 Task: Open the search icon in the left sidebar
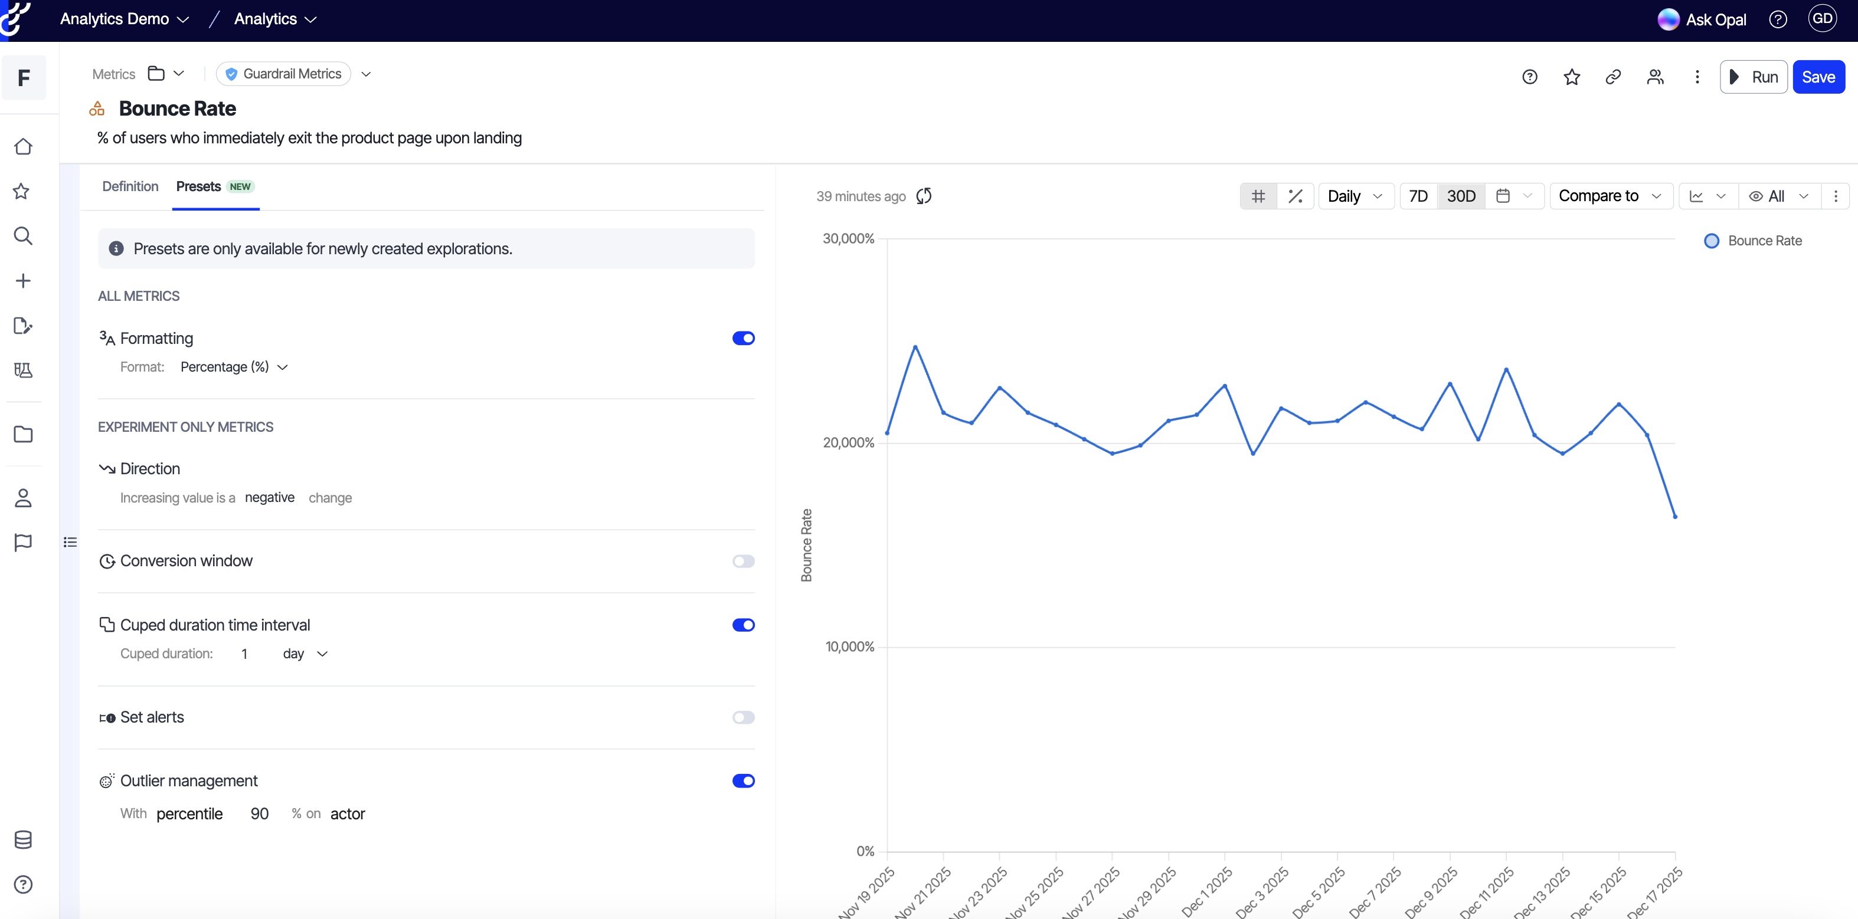(23, 236)
